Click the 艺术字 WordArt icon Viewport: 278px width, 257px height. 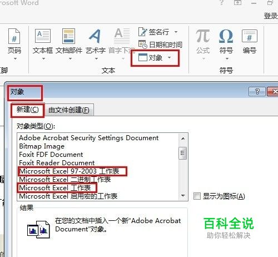pyautogui.click(x=95, y=36)
